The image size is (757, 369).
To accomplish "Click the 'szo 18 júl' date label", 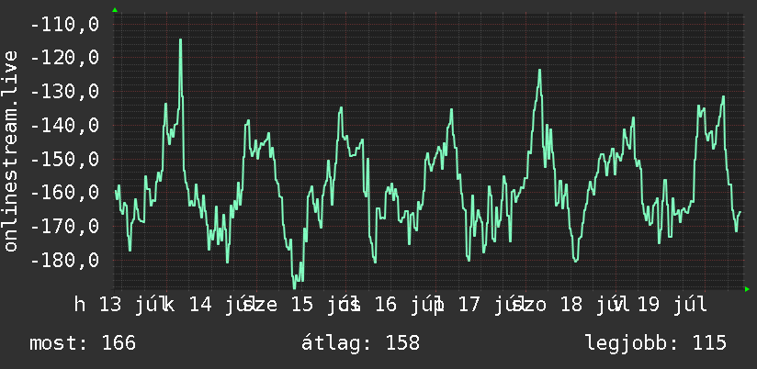I will point(571,305).
